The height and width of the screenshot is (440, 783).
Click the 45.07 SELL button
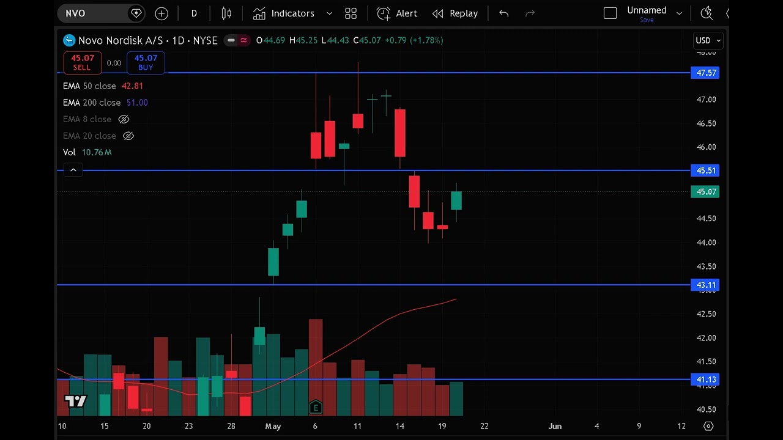coord(82,62)
